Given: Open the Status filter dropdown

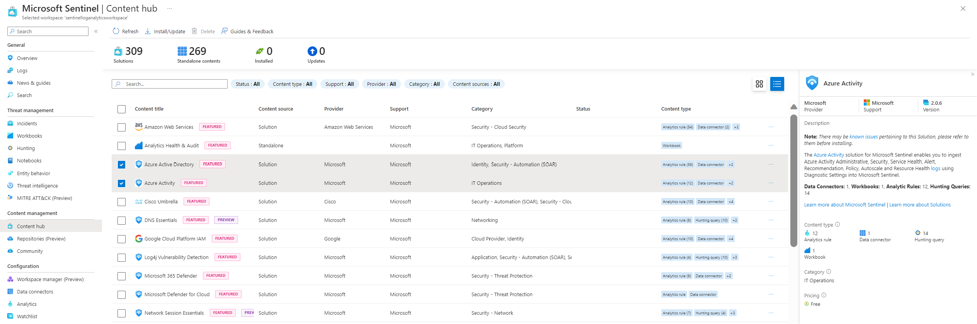Looking at the screenshot, I should pos(248,84).
